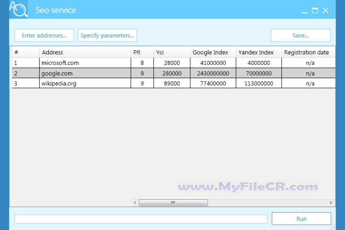Click row number 1 cell
This screenshot has height=230, width=345.
[26, 63]
